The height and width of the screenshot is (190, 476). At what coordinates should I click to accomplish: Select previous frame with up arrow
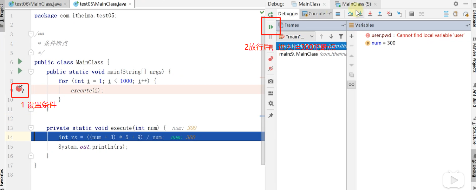click(321, 36)
